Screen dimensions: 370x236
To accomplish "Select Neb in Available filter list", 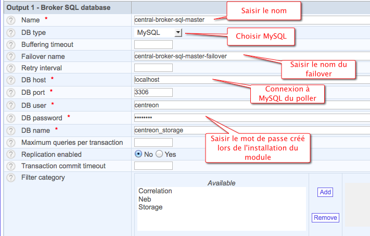I will point(145,199).
